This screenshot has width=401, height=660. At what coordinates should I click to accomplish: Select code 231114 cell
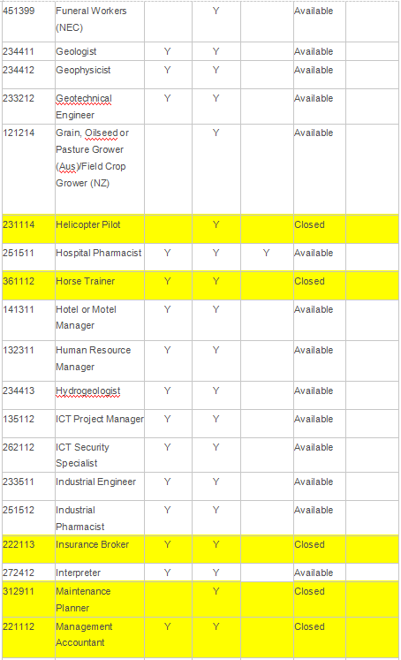pyautogui.click(x=28, y=229)
